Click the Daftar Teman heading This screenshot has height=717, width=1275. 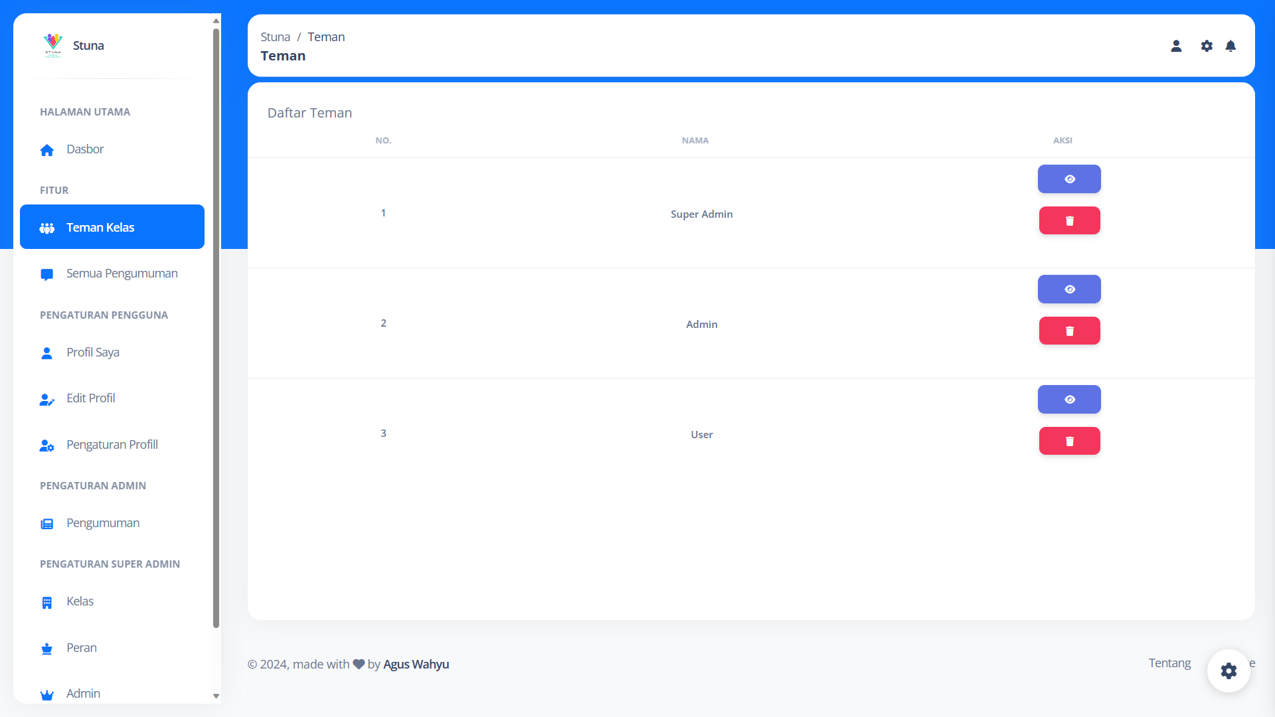pyautogui.click(x=309, y=113)
